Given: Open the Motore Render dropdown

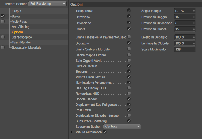Looking at the screenshot, I should (48, 4).
